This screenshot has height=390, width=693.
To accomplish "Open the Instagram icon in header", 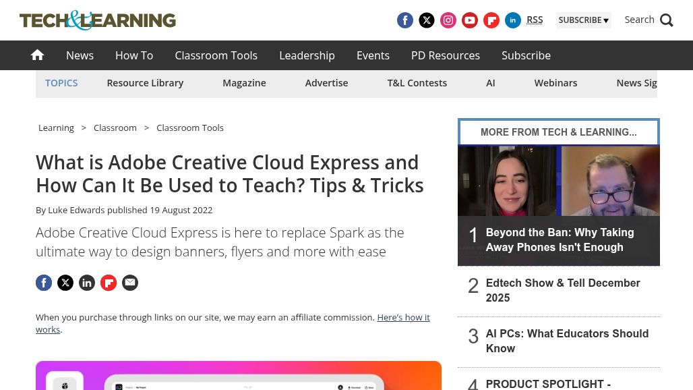I will (x=448, y=20).
